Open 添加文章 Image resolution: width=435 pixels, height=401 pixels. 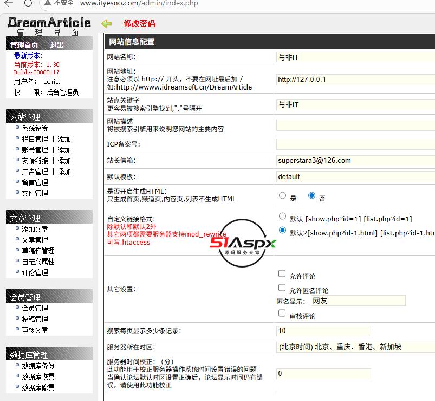point(35,229)
